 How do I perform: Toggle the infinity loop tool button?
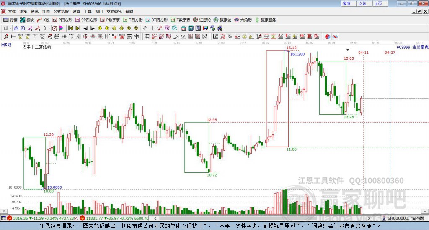point(335,36)
